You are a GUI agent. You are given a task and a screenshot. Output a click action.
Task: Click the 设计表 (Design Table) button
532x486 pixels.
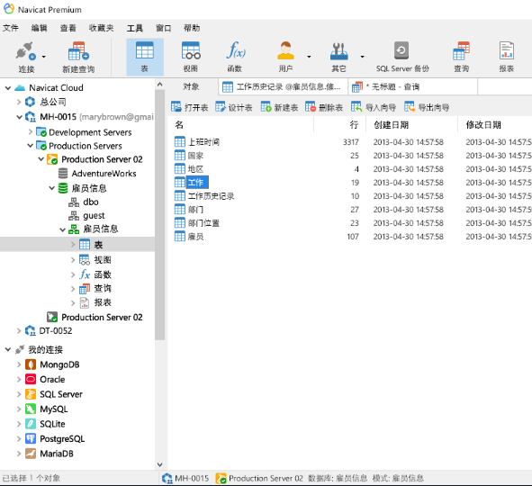pyautogui.click(x=234, y=107)
